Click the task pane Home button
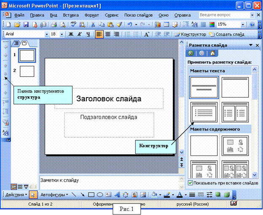Screen dimensions: 263x215 pyautogui.click(x=212, y=53)
